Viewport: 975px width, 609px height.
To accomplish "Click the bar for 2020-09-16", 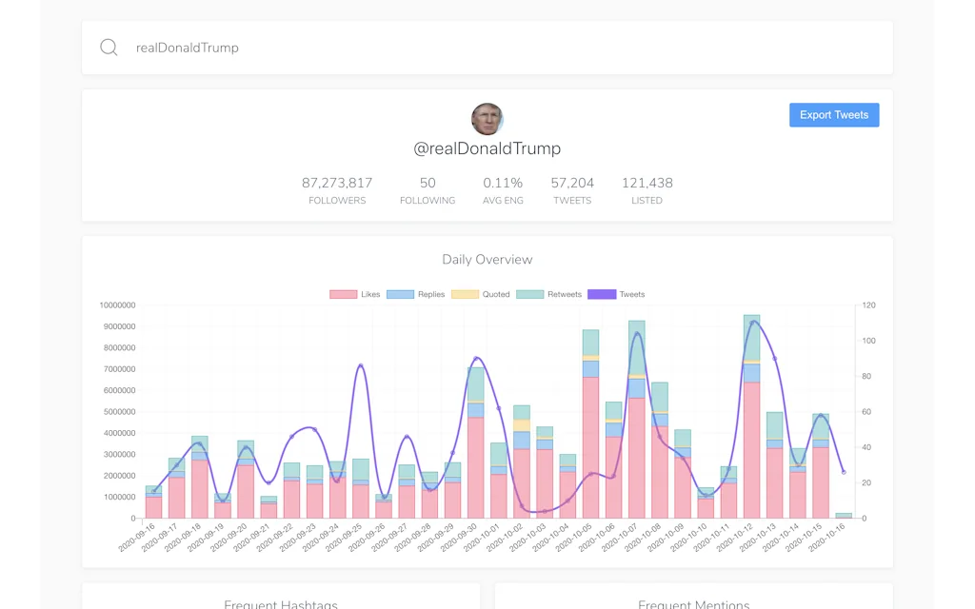I will pyautogui.click(x=153, y=502).
